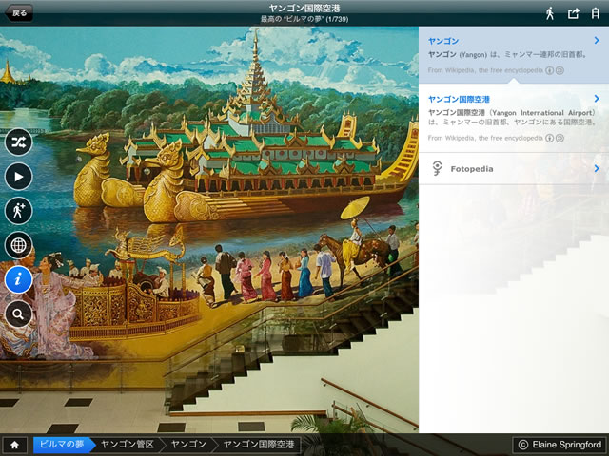Open the search magnifier icon
The height and width of the screenshot is (456, 609).
(18, 313)
